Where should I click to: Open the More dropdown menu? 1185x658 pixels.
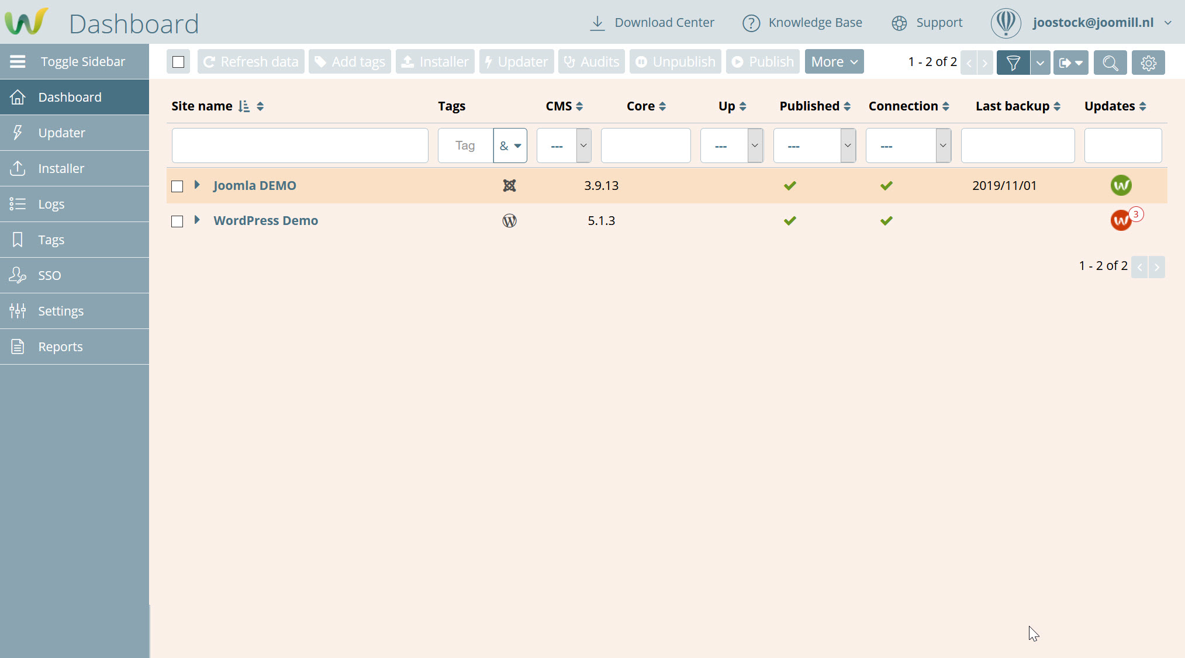834,61
